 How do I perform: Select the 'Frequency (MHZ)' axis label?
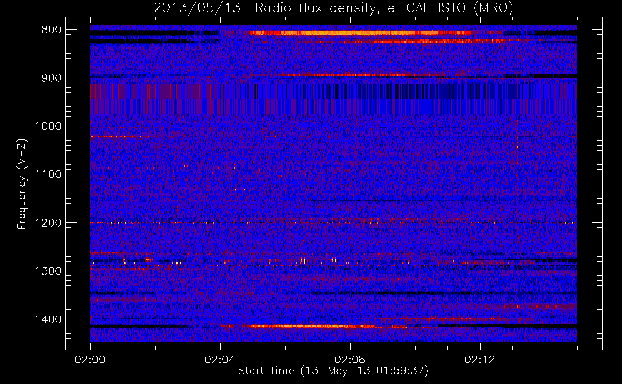click(x=22, y=184)
